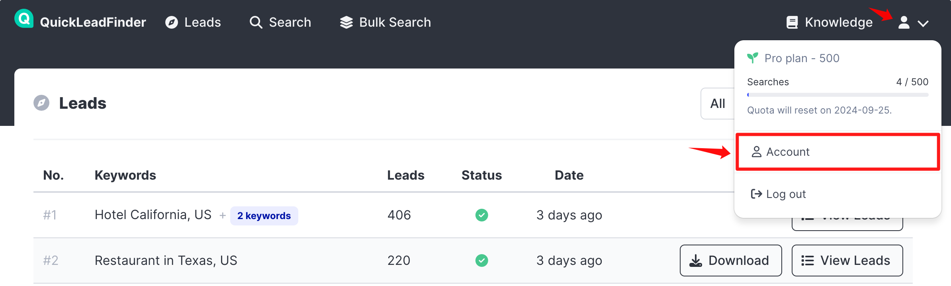Click the user profile icon in navbar
Image resolution: width=951 pixels, height=286 pixels.
pos(904,22)
